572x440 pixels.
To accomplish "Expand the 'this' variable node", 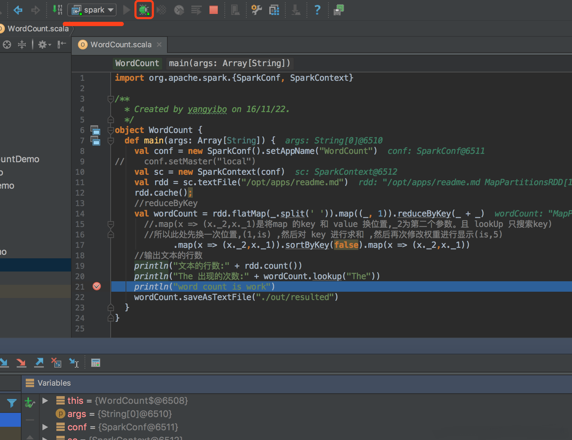I will click(x=45, y=400).
